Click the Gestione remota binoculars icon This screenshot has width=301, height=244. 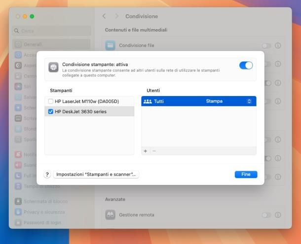[110, 214]
